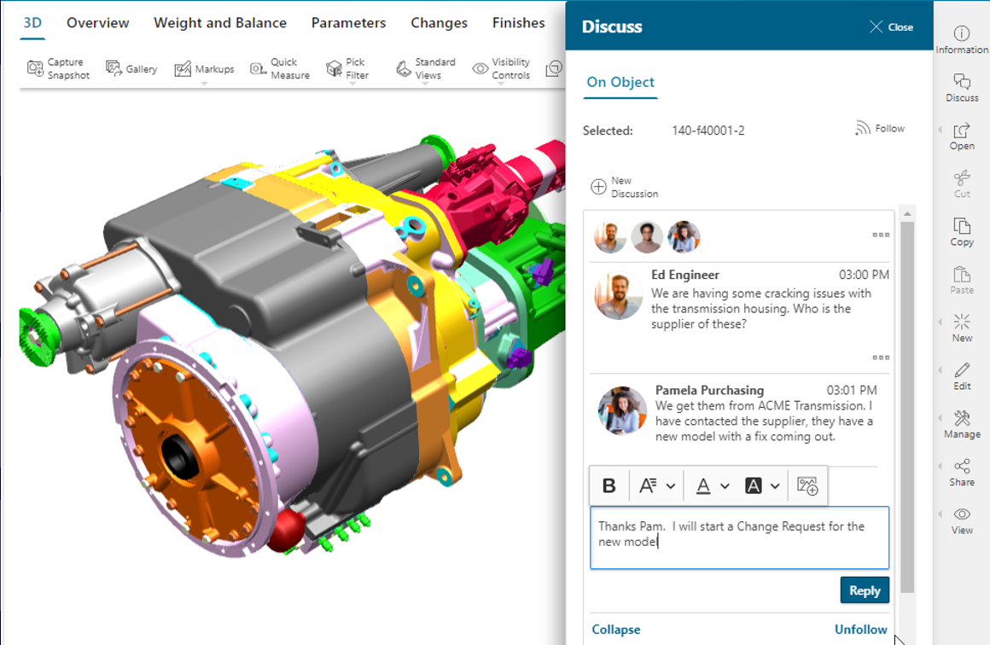The image size is (990, 645).
Task: Select the Quick Measure tool
Action: tap(279, 68)
